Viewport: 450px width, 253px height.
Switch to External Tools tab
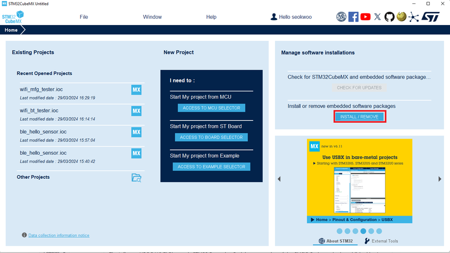[381, 241]
